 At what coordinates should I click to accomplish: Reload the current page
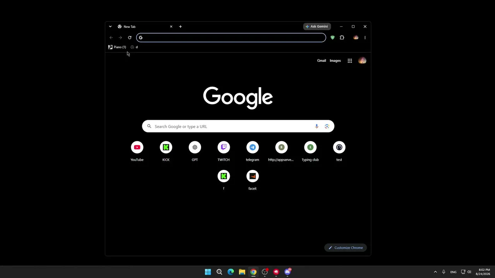[x=130, y=37]
